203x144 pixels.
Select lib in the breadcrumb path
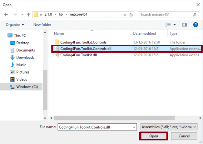(61, 14)
